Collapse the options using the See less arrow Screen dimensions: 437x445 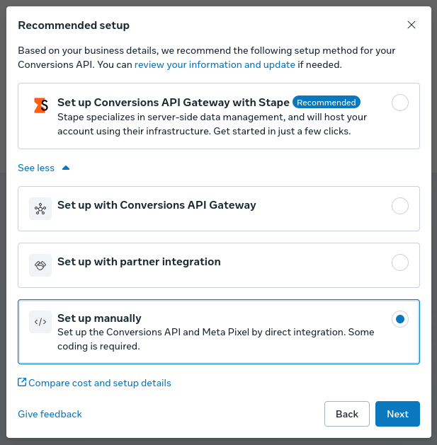pyautogui.click(x=66, y=168)
